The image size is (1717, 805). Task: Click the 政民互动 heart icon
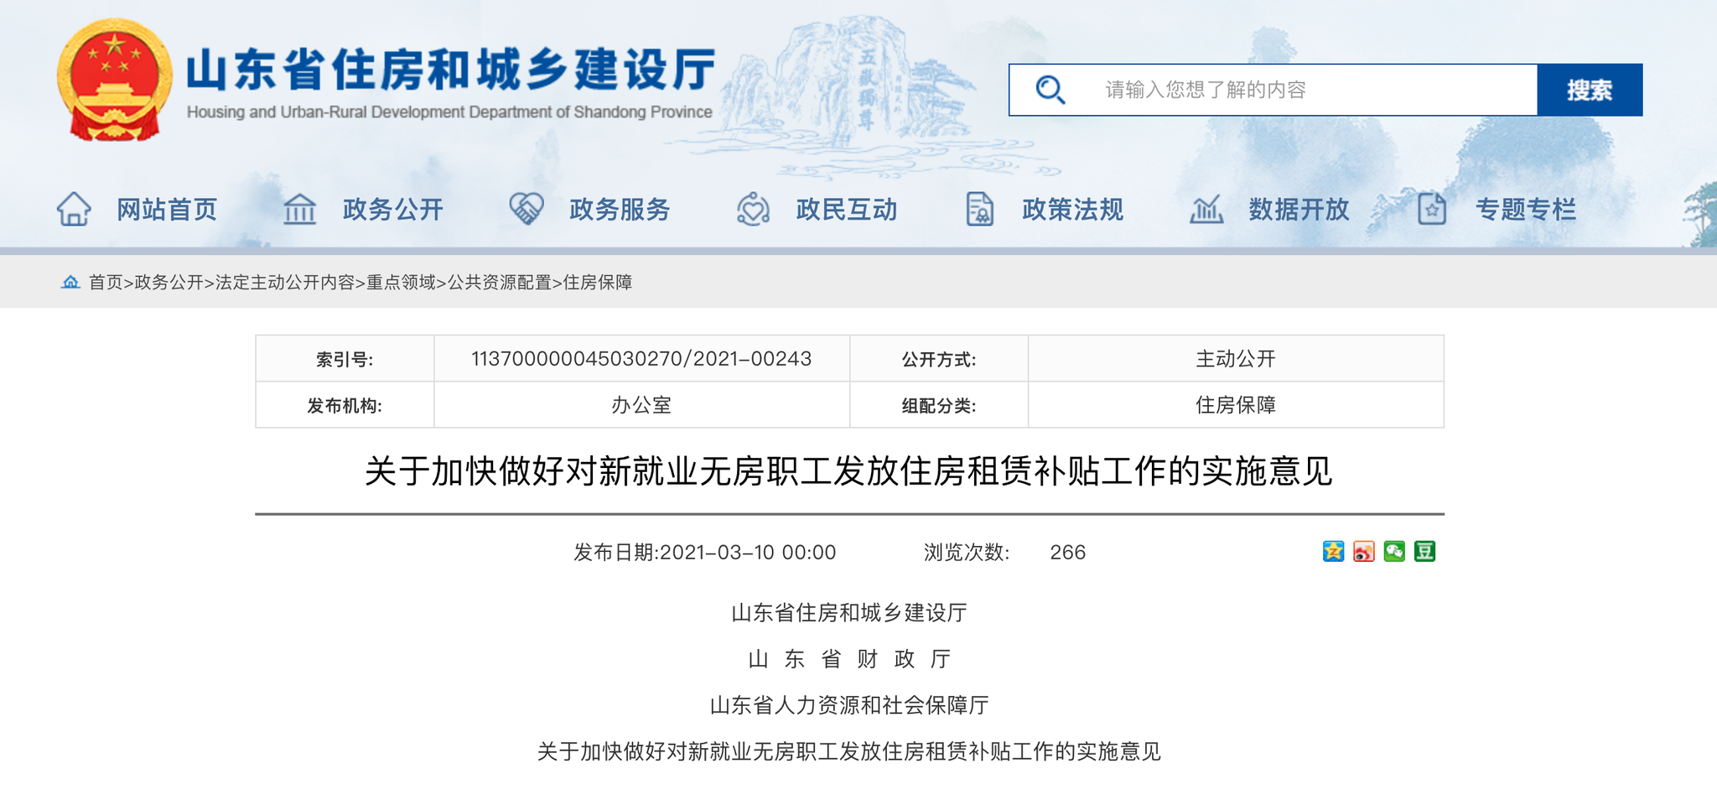754,210
